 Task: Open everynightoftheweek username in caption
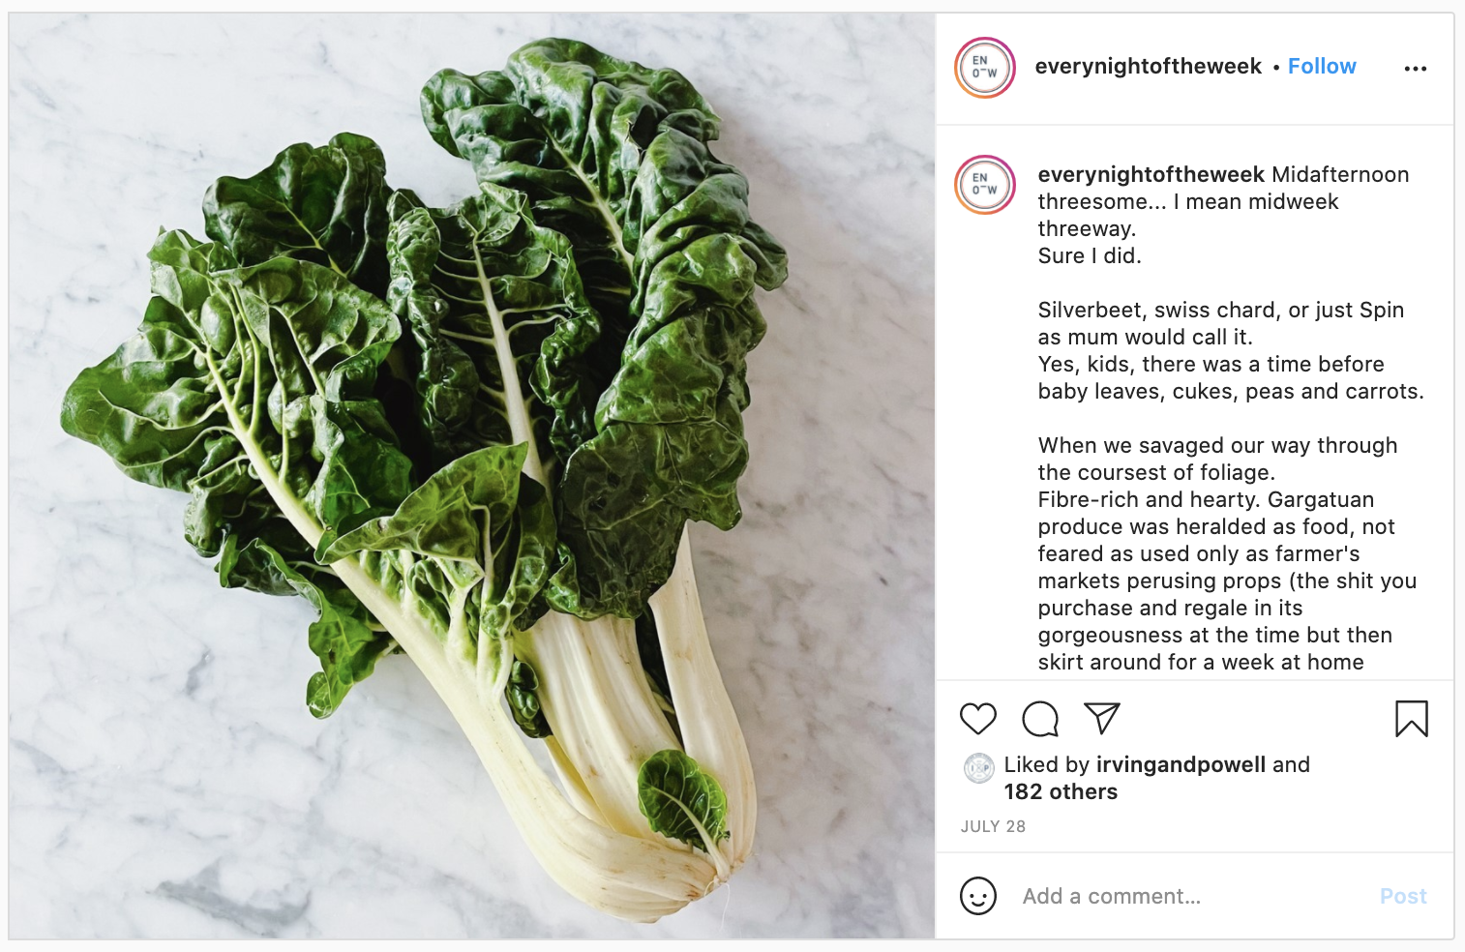1151,174
